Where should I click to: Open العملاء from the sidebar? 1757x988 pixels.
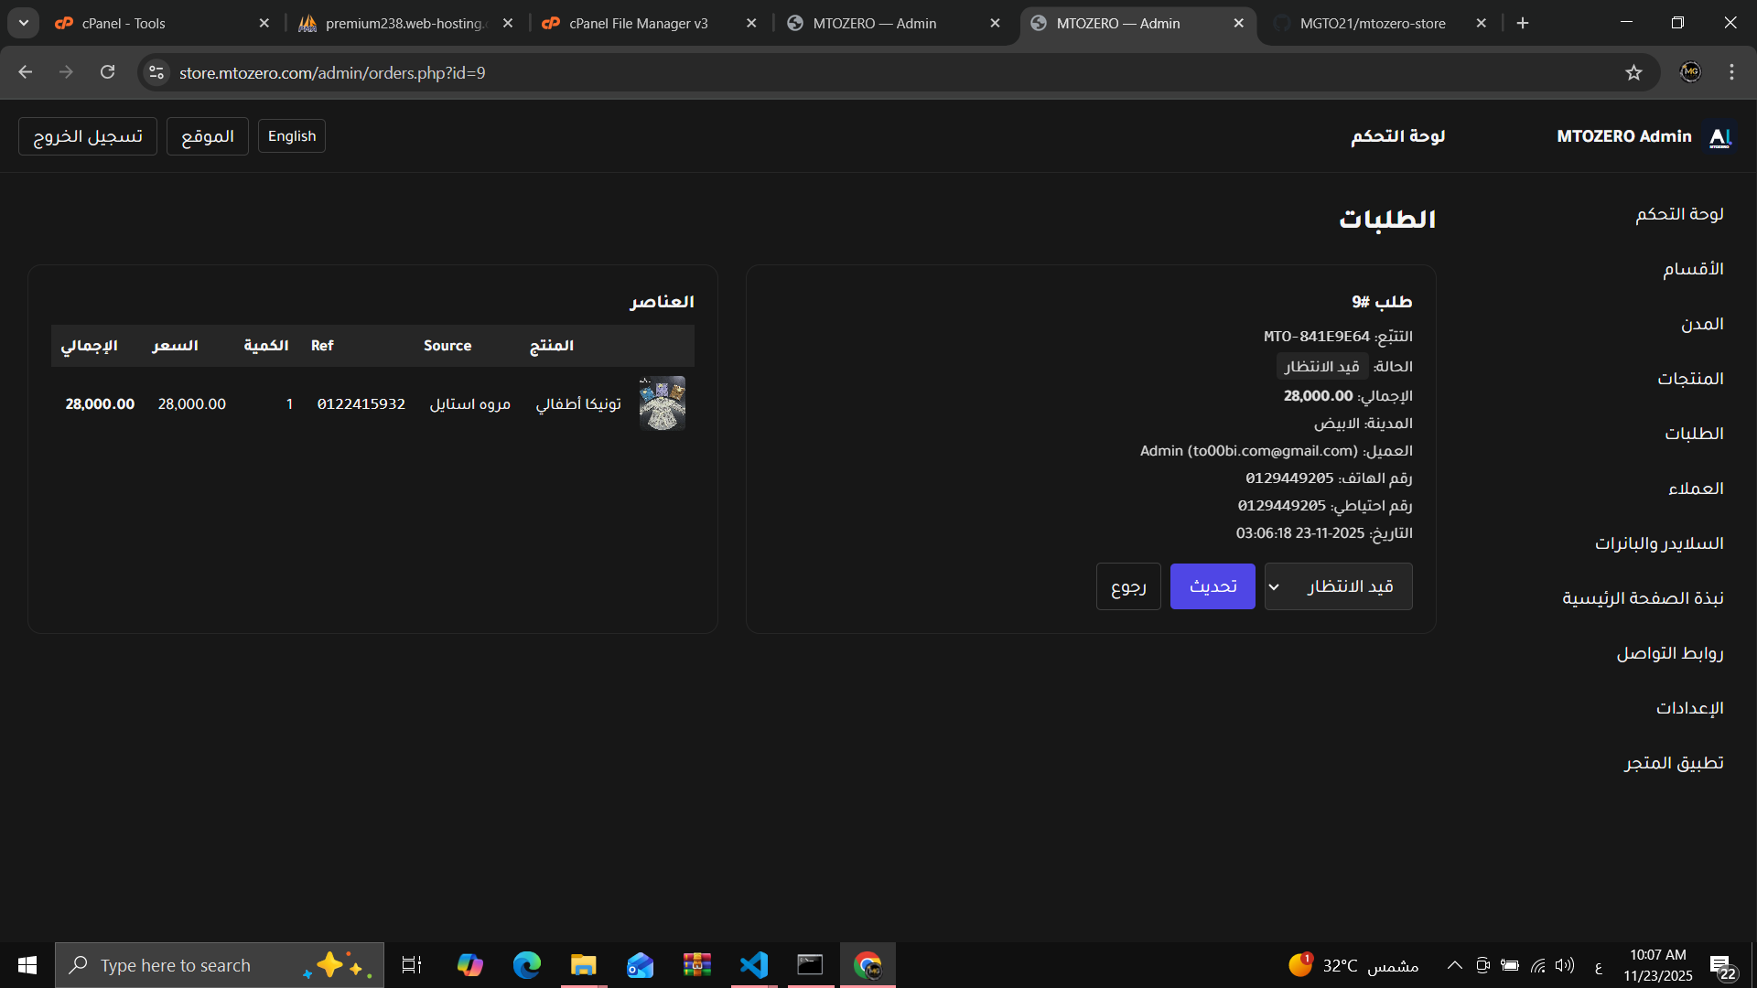1696,488
